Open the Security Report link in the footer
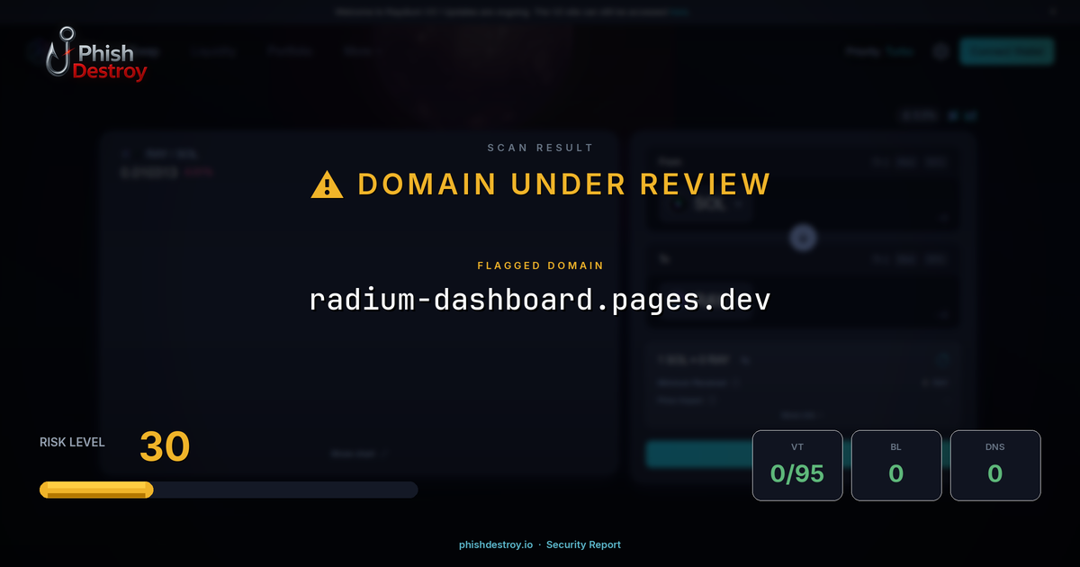Image resolution: width=1080 pixels, height=567 pixels. pos(584,544)
